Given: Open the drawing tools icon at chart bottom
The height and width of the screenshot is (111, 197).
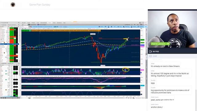Looking at the screenshot, I should coord(134,98).
